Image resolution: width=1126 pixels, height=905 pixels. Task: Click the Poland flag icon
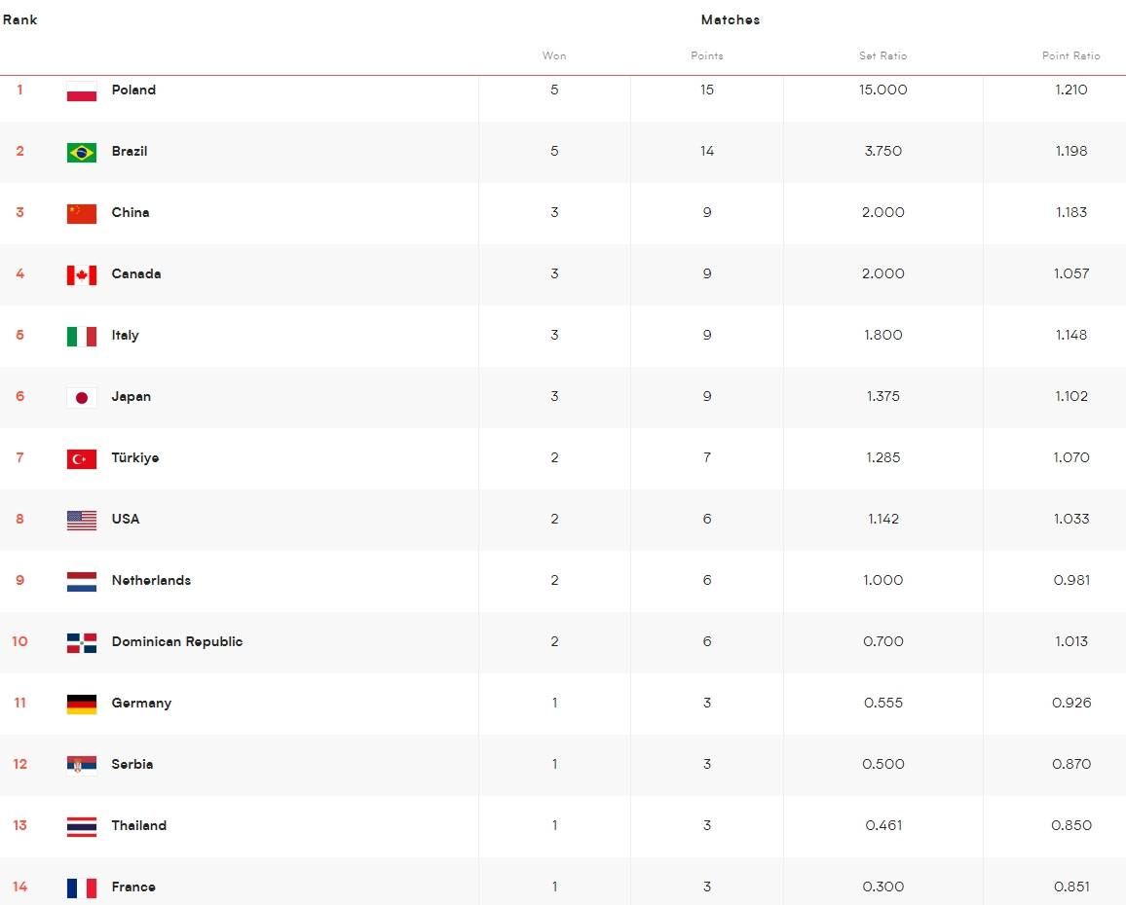click(82, 90)
